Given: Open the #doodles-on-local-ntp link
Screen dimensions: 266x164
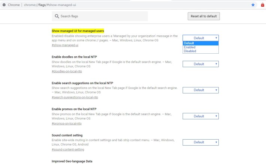Looking at the screenshot, I should coord(67,71).
